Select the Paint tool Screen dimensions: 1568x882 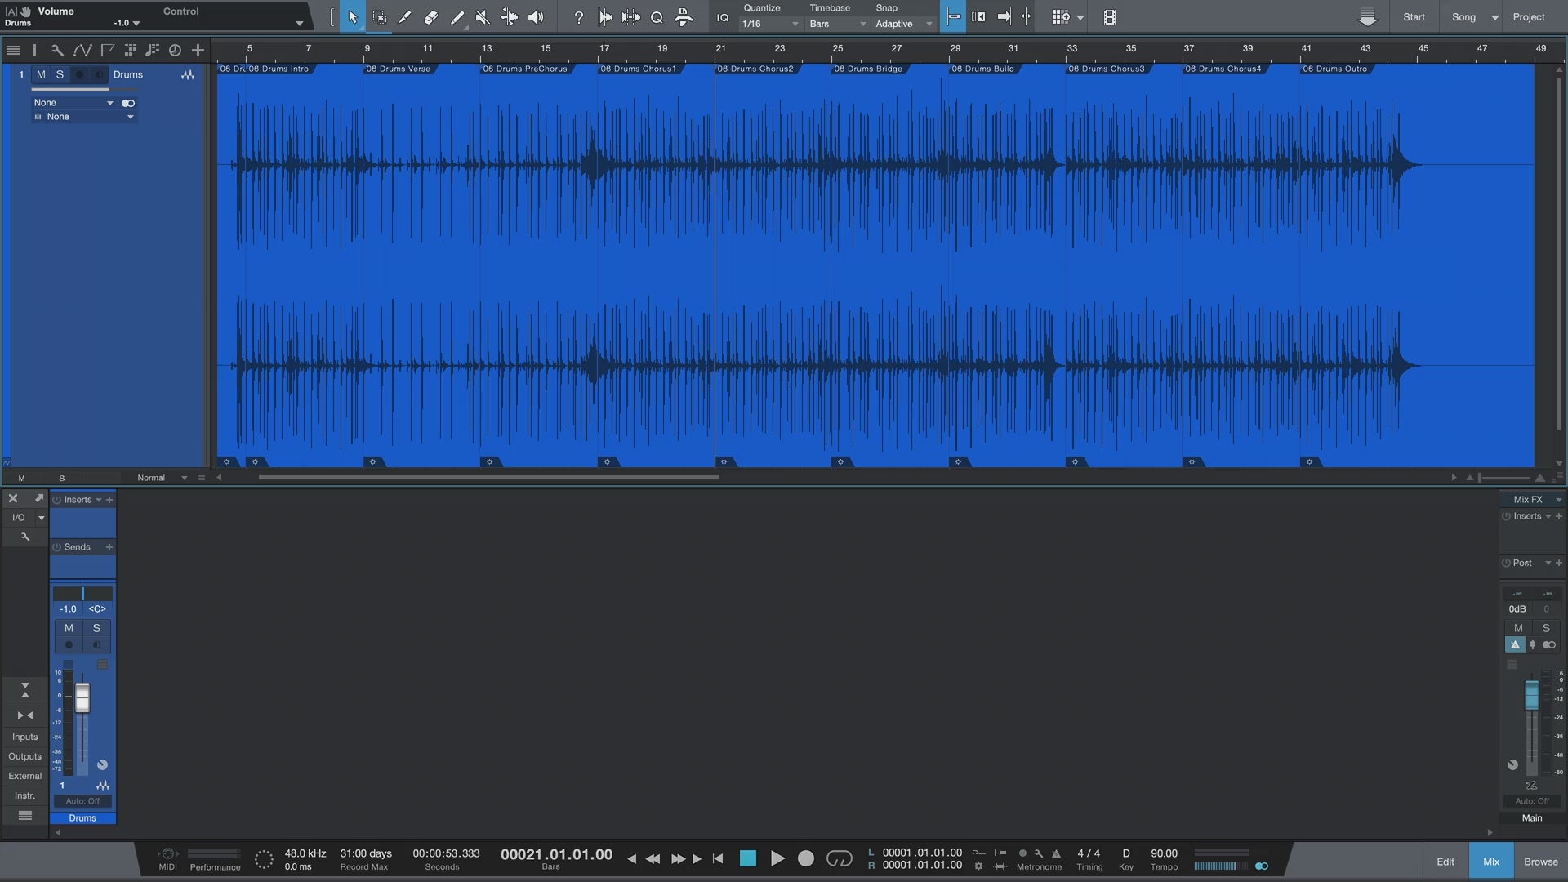[457, 17]
